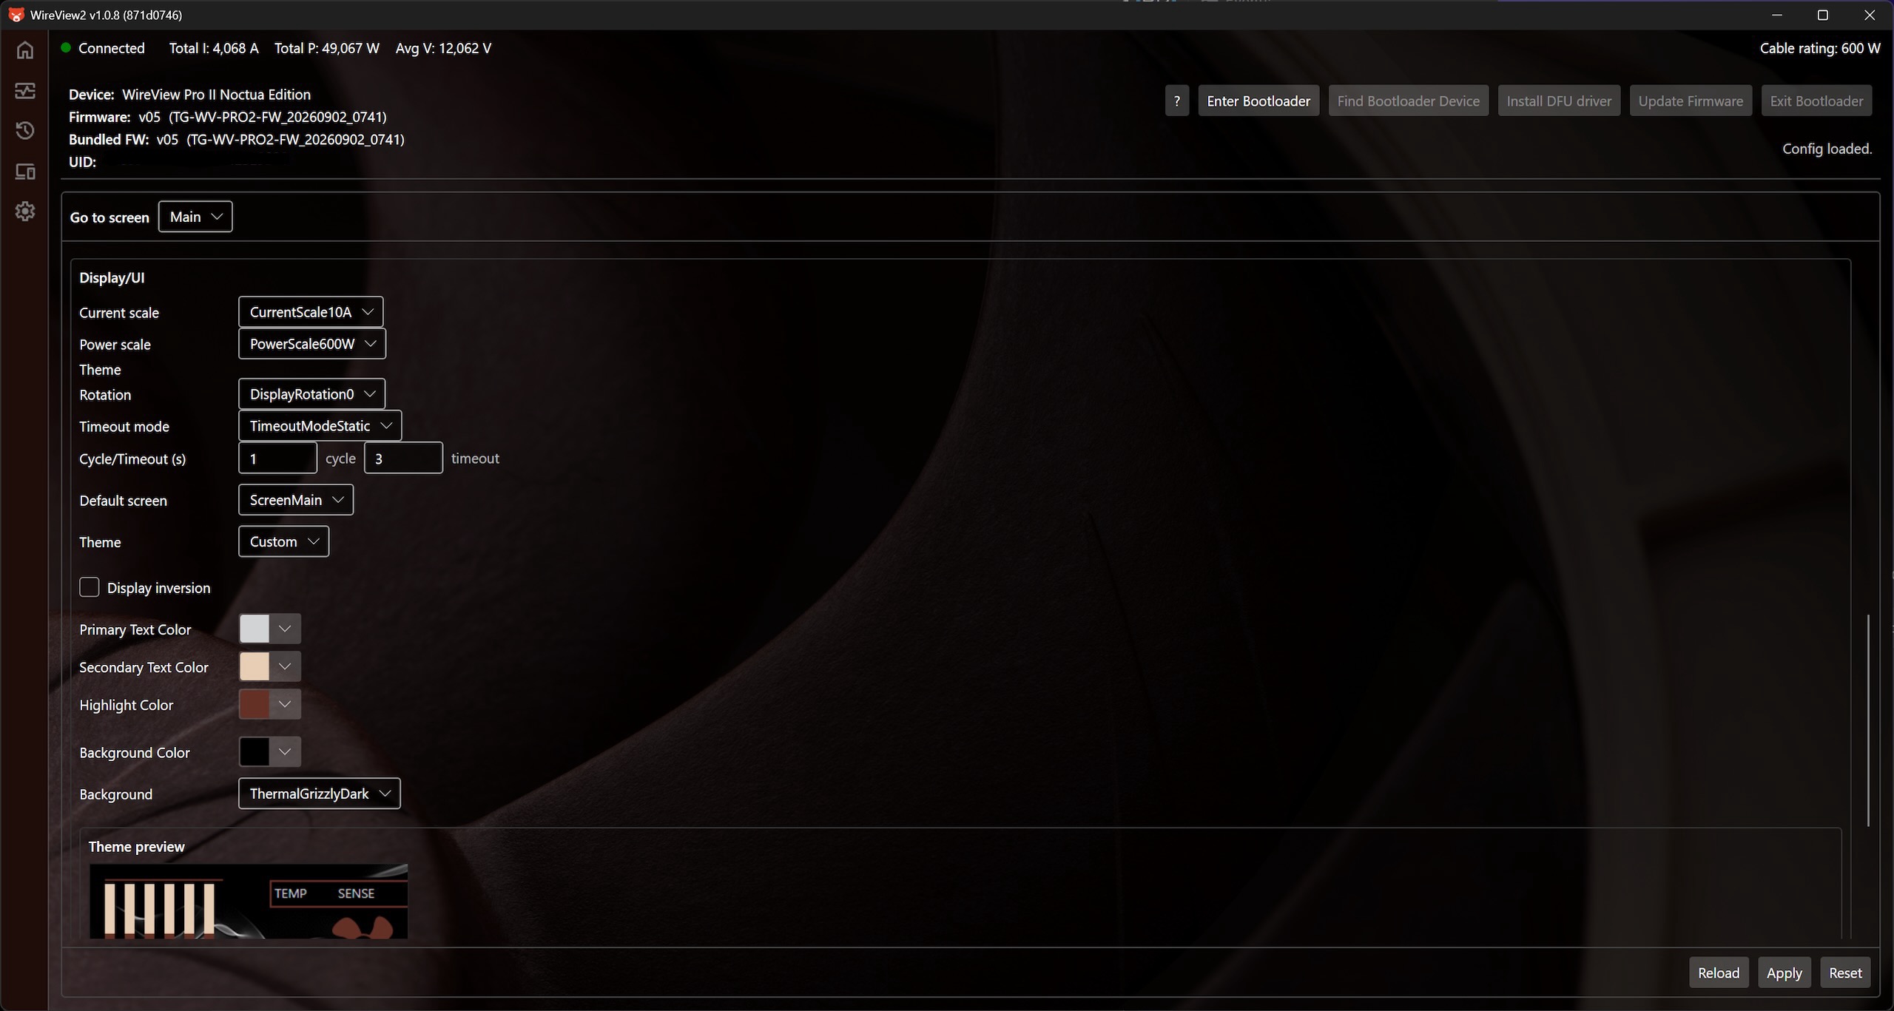Click the UID label
Viewport: 1894px width, 1011px height.
(83, 162)
